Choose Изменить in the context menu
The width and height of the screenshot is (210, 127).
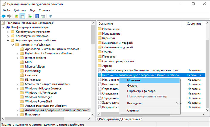pyautogui.click(x=150, y=80)
